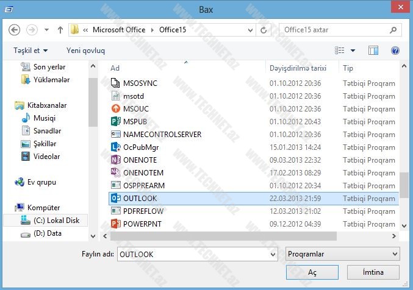Click the OcPubMgr Lync icon
Screen dimensions: 413x290
coord(116,147)
